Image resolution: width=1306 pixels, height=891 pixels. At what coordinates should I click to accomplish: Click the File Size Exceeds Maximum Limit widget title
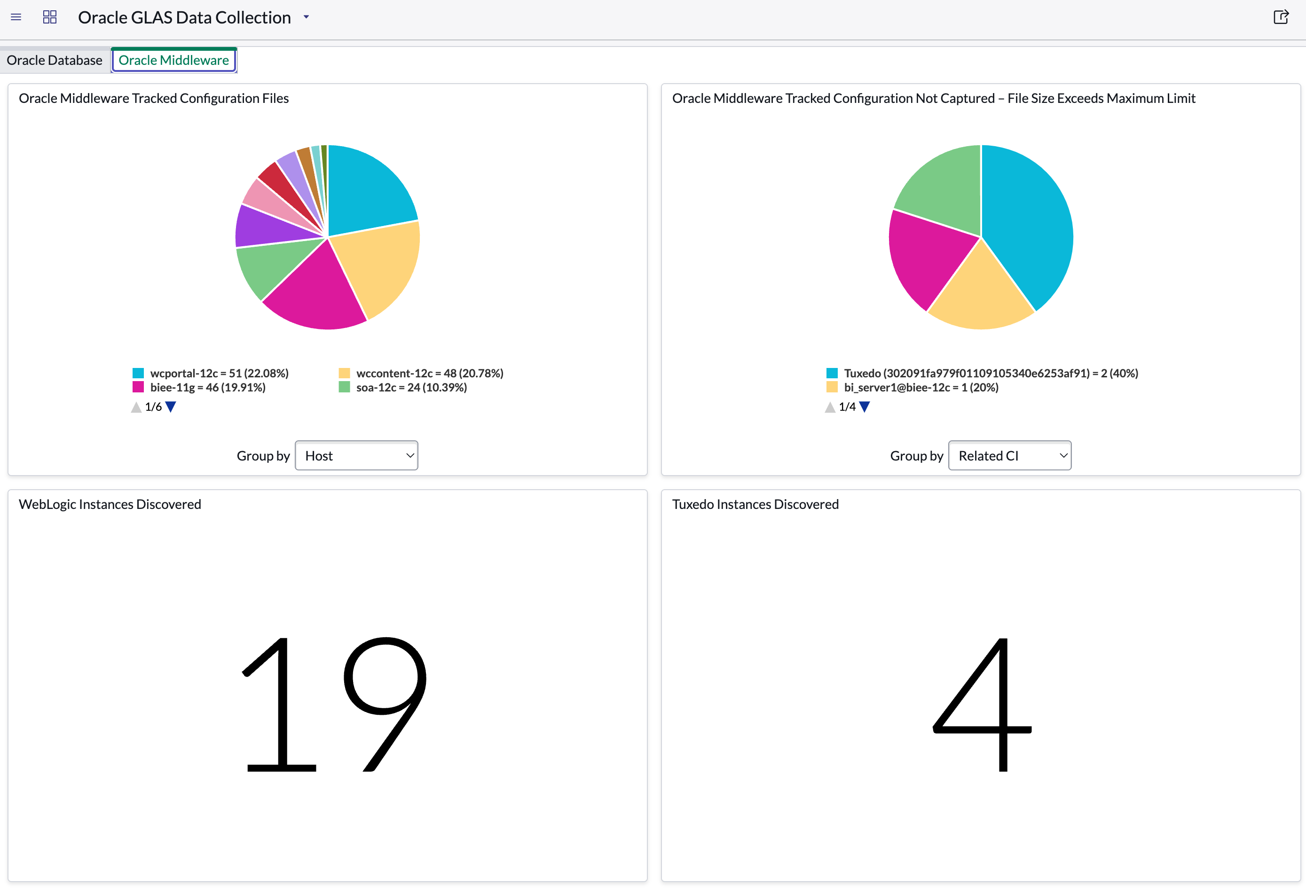[933, 98]
